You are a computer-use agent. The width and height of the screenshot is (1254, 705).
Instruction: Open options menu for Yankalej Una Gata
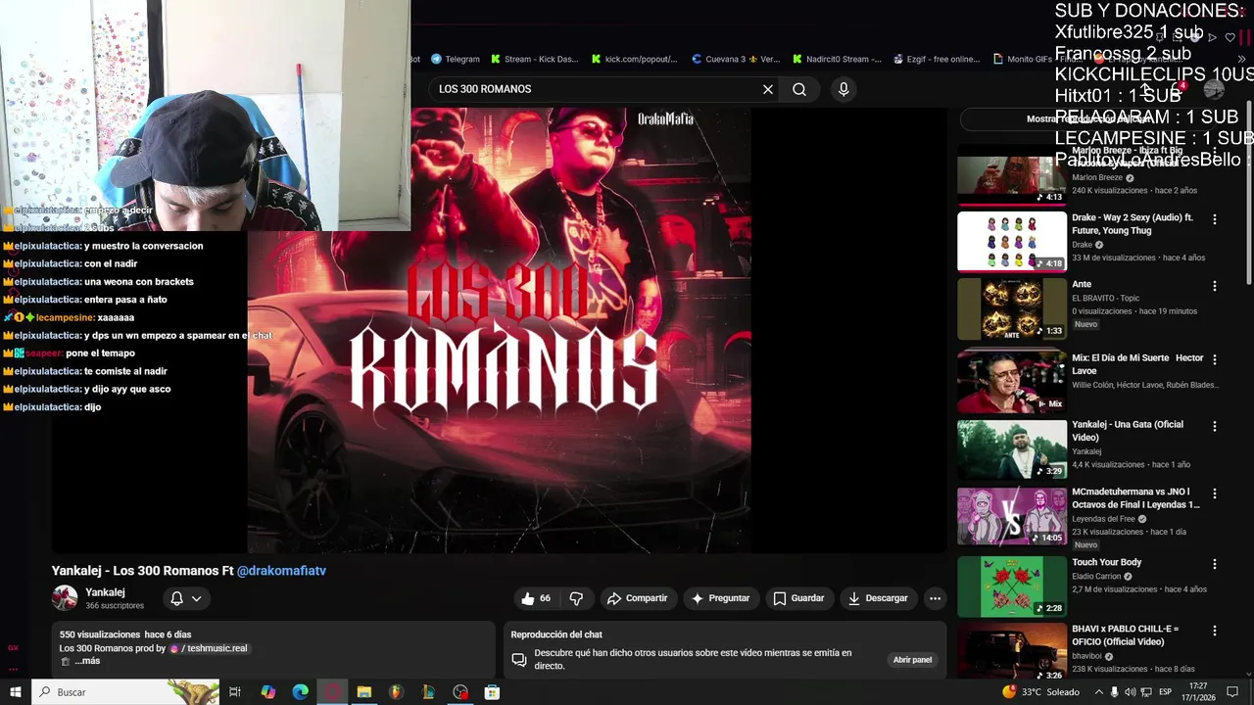(x=1215, y=426)
